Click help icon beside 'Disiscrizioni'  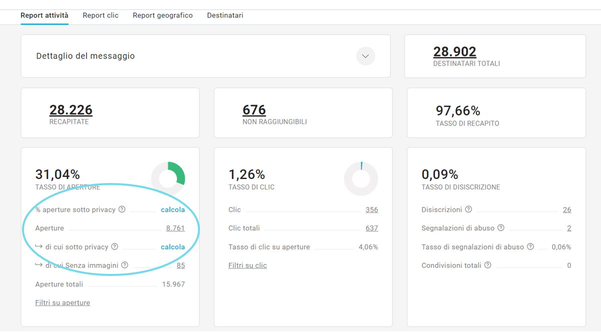click(468, 209)
